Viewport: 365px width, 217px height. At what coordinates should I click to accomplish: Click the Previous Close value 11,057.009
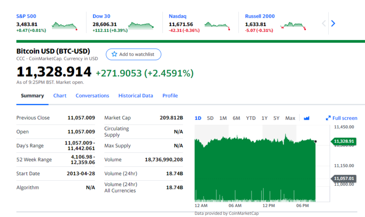click(x=81, y=118)
